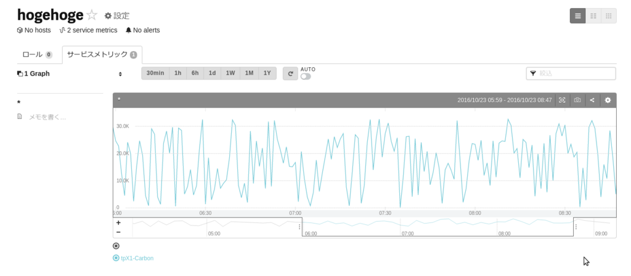
Task: Zoom in the timeline with plus
Action: [x=118, y=222]
